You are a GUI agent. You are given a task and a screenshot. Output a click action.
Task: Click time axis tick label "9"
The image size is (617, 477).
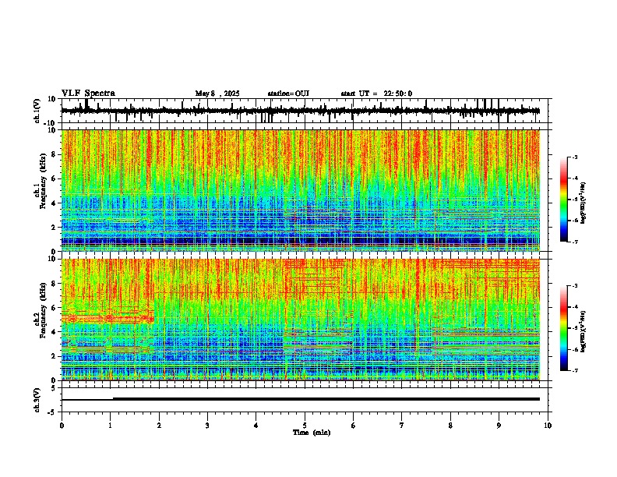click(x=499, y=426)
